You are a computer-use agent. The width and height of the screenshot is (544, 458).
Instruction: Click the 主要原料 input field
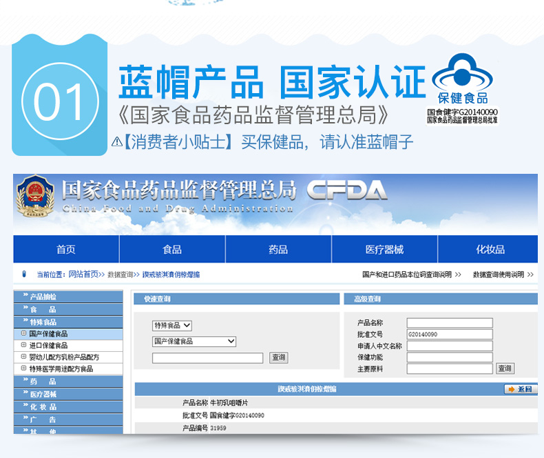[450, 369]
